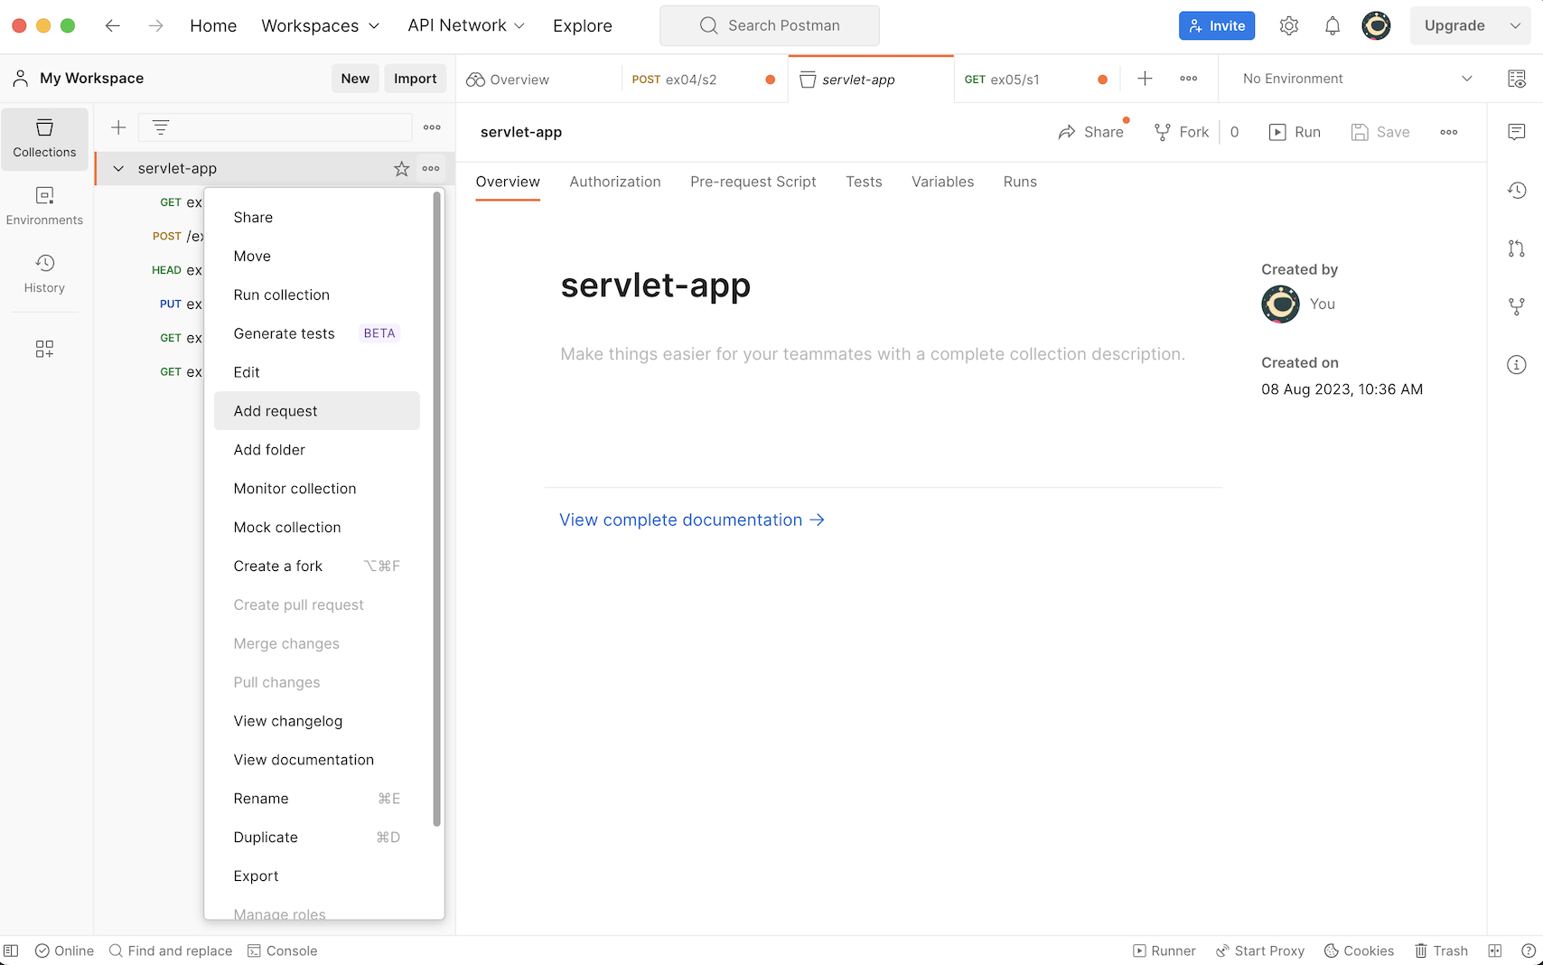This screenshot has height=965, width=1543.
Task: Star the servlet-app collection
Action: 402,168
